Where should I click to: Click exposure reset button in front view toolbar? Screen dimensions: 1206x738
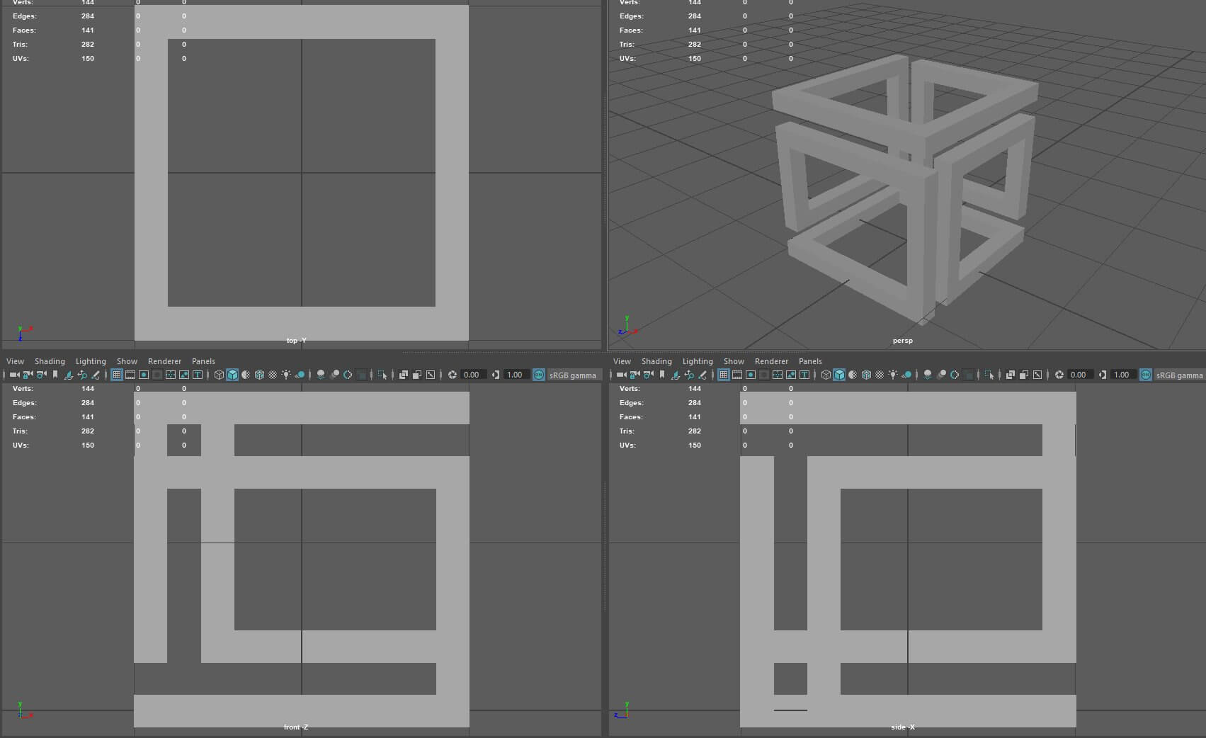pyautogui.click(x=453, y=375)
